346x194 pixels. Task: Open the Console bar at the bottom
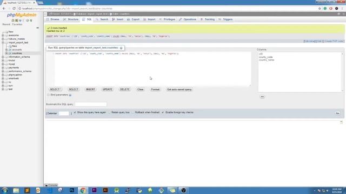click(51, 185)
